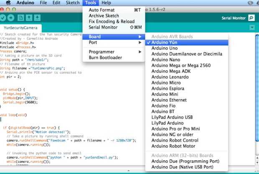Select Arduino Mega ADK board
Image resolution: width=259 pixels, height=174 pixels.
click(187, 71)
